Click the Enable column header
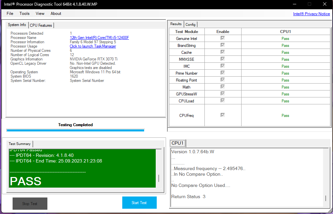The width and height of the screenshot is (333, 214). (223, 32)
